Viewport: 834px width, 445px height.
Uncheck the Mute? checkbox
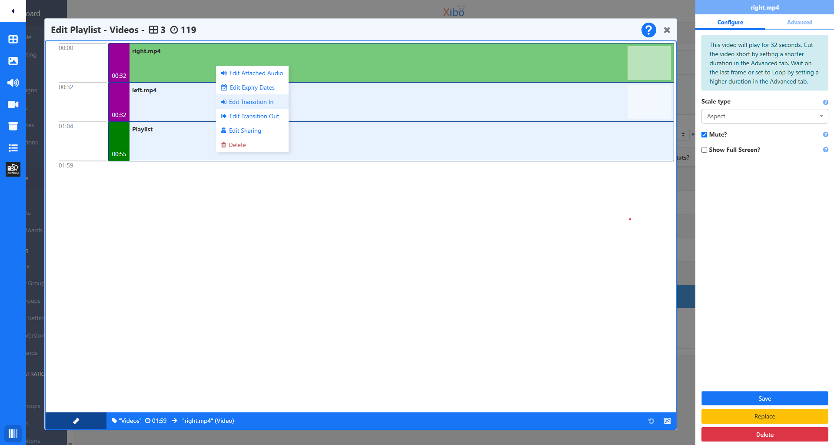pos(704,135)
